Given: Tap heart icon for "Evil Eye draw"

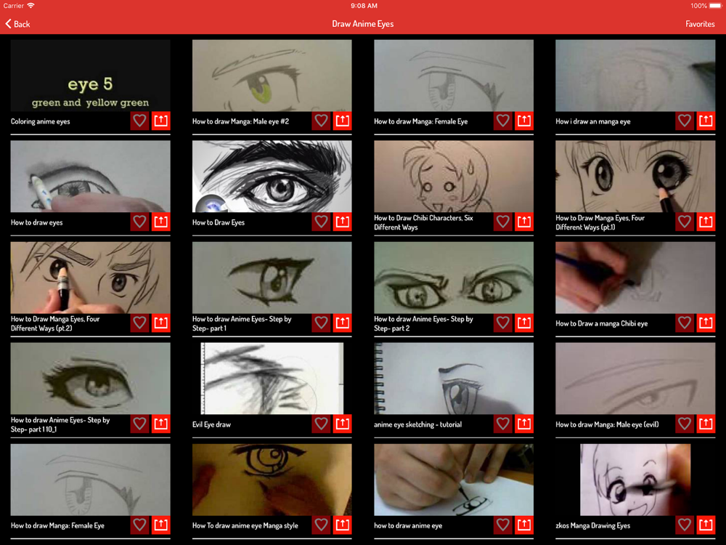Looking at the screenshot, I should [x=321, y=424].
